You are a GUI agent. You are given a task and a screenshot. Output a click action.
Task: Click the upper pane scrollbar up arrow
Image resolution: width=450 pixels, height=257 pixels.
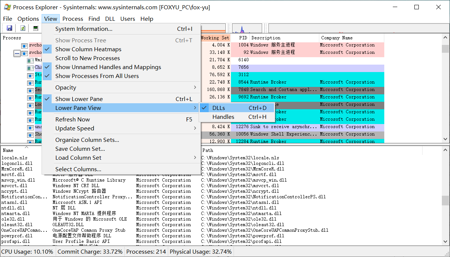click(x=446, y=38)
